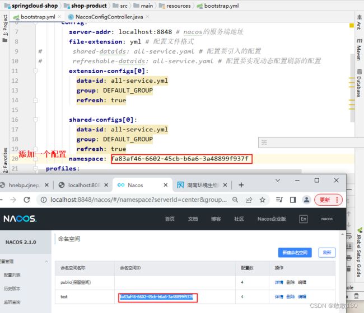Open 历史版本 in the Nacos sidebar

pyautogui.click(x=12, y=288)
